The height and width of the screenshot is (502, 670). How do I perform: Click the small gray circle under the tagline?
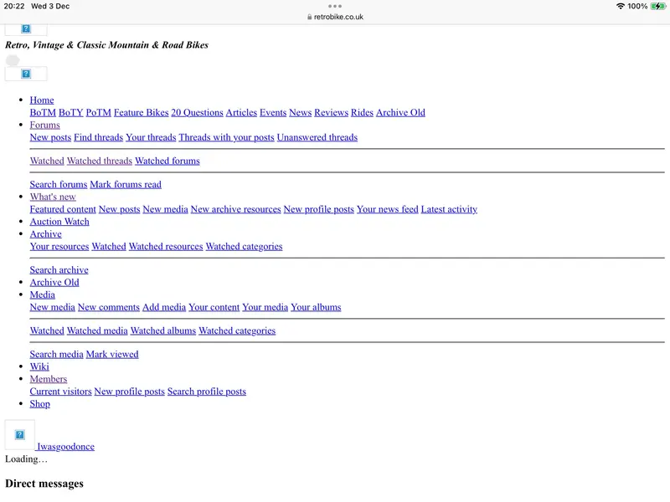click(13, 60)
